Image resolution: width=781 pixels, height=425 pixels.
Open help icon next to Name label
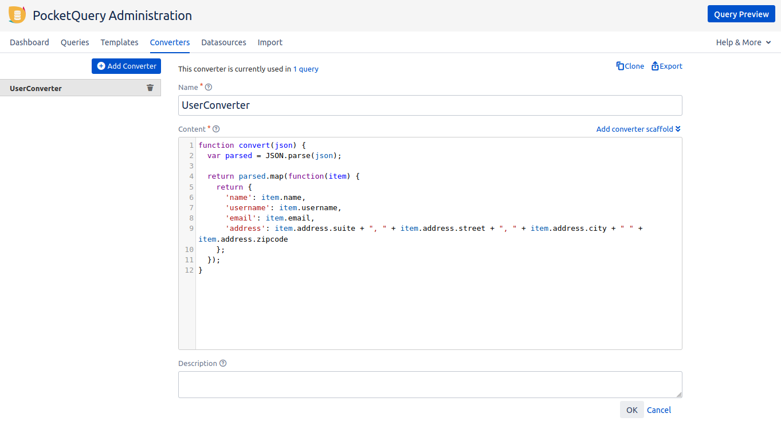209,88
